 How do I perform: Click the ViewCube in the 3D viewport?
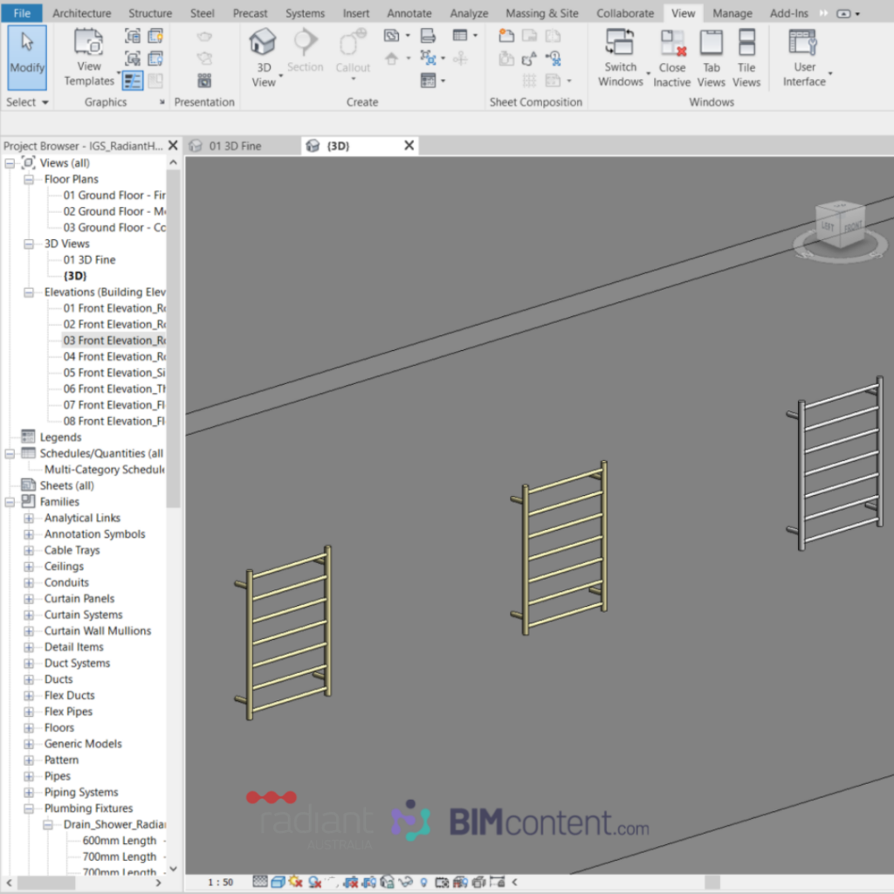pos(838,225)
